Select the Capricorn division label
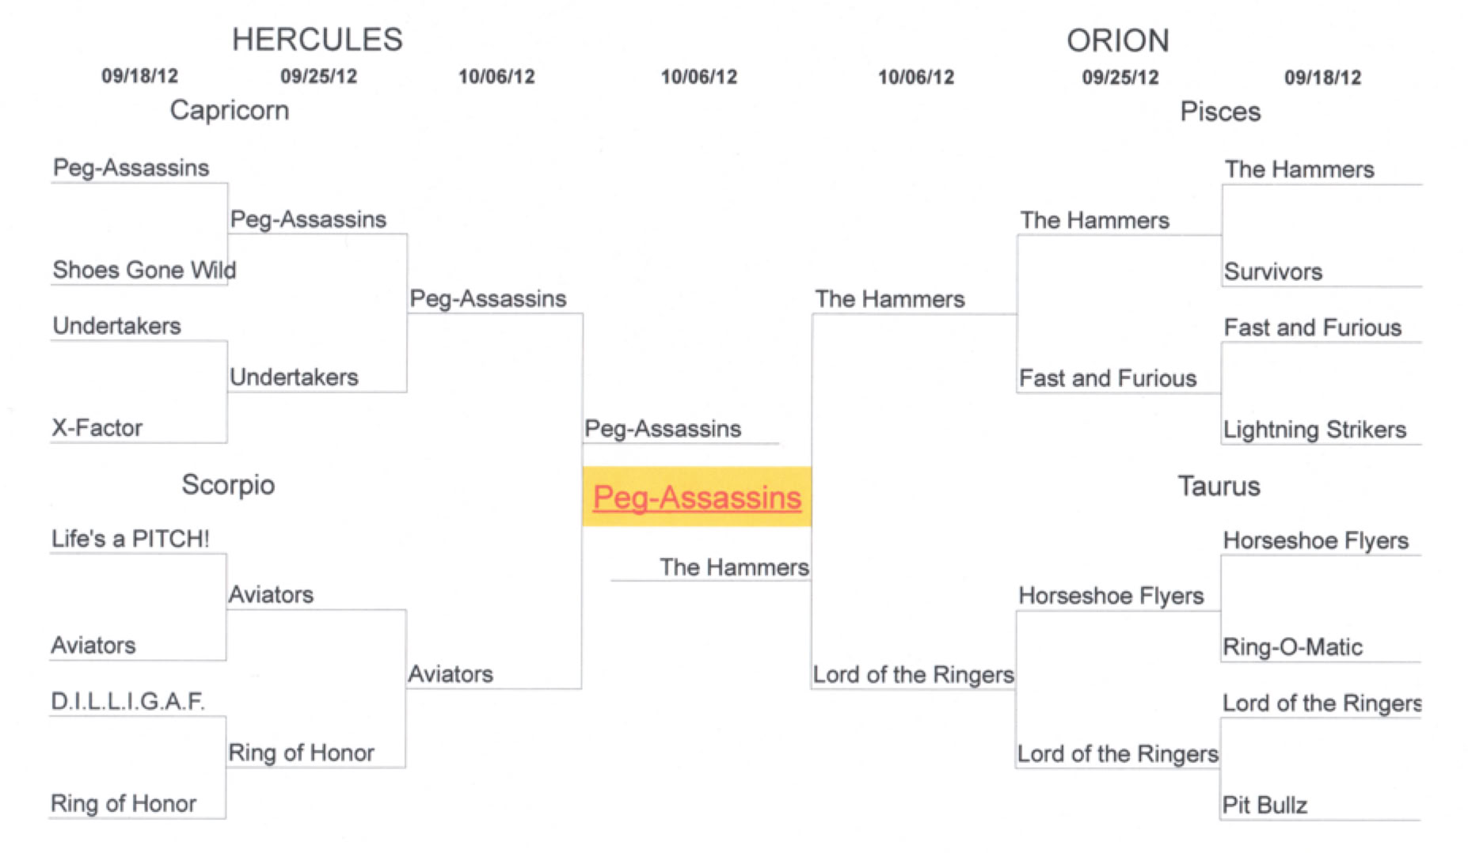The width and height of the screenshot is (1468, 853). point(230,110)
